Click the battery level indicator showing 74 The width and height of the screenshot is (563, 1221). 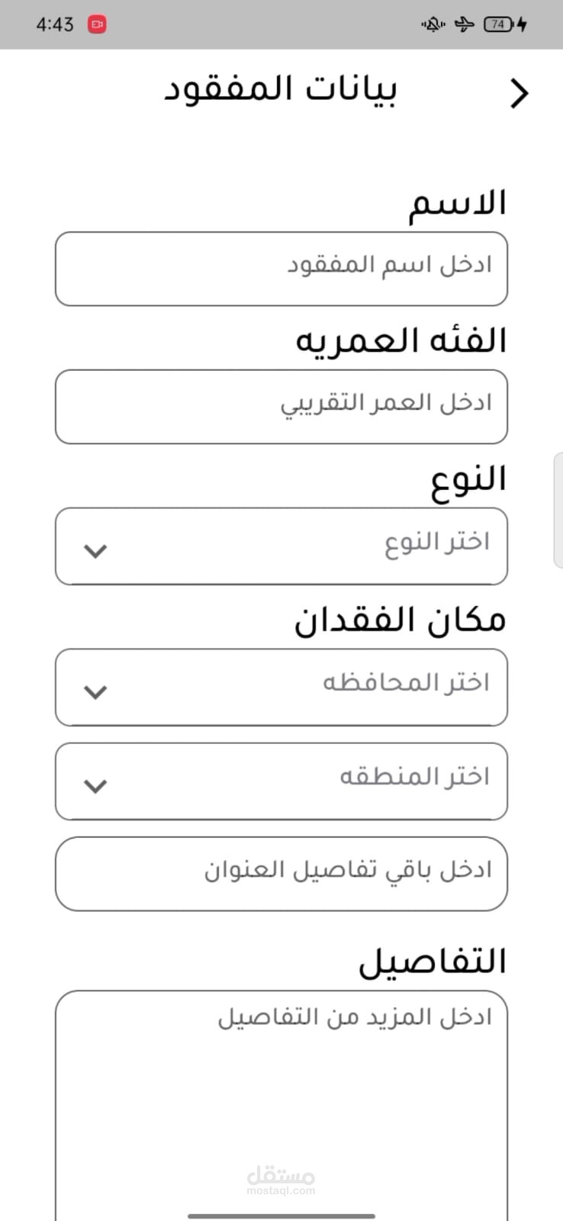point(497,24)
